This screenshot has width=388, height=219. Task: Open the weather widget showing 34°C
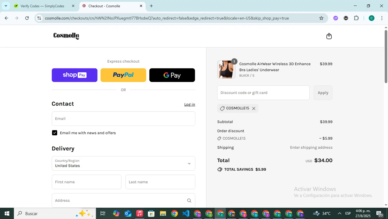click(x=322, y=214)
